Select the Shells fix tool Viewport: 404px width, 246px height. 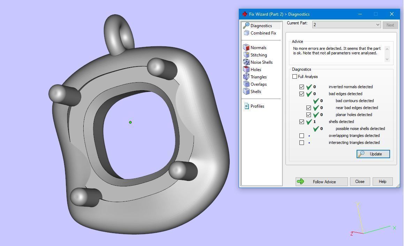click(252, 92)
